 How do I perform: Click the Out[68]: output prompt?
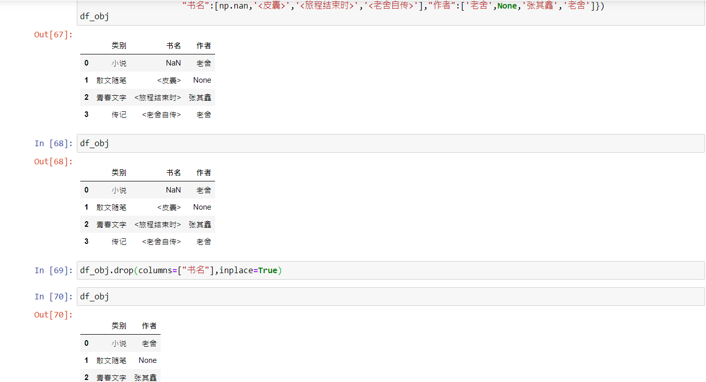tap(54, 162)
